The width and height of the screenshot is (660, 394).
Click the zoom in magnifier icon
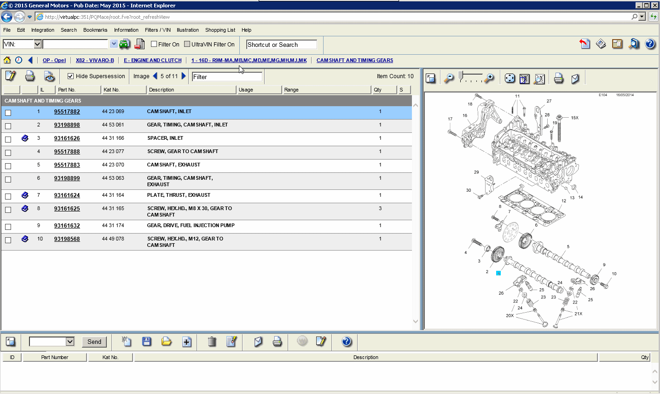click(489, 79)
